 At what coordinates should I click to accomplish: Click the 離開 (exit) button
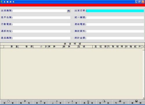coord(136,102)
